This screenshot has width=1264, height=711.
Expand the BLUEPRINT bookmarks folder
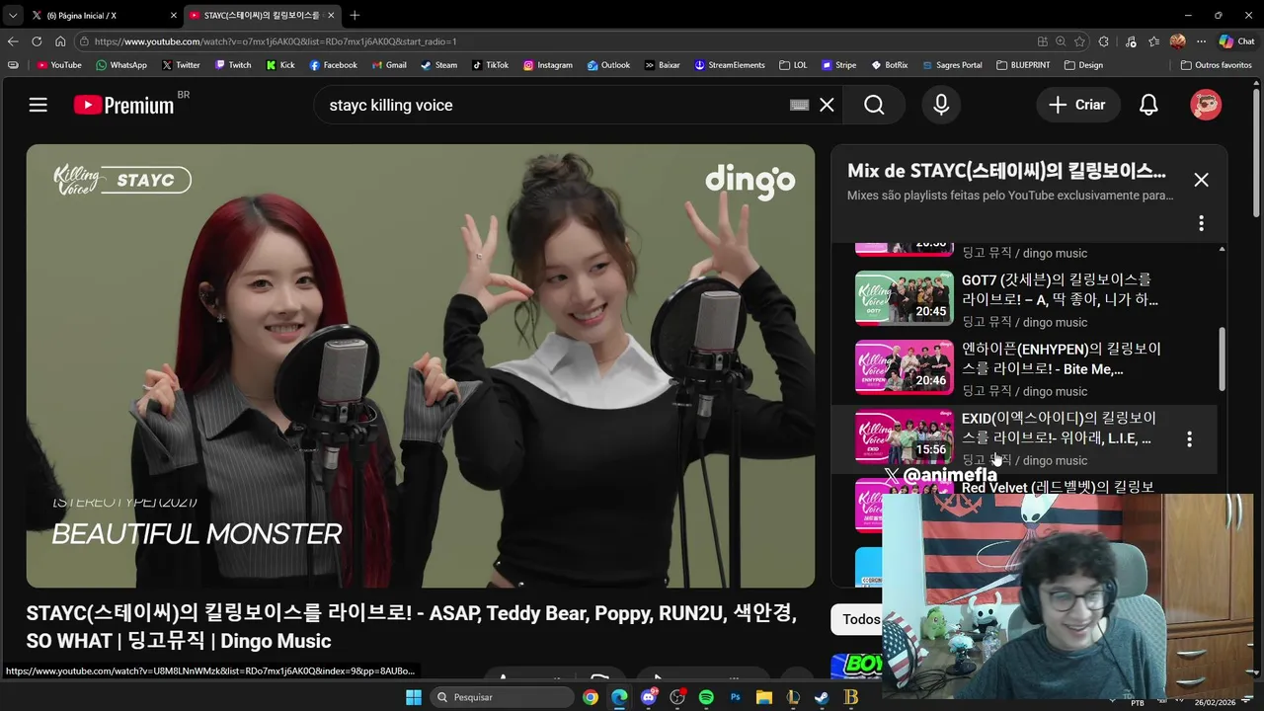(x=1023, y=65)
